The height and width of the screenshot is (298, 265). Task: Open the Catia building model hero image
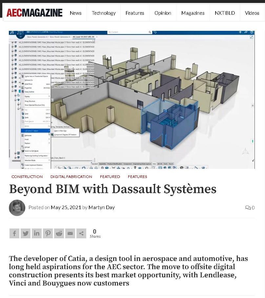click(x=132, y=100)
